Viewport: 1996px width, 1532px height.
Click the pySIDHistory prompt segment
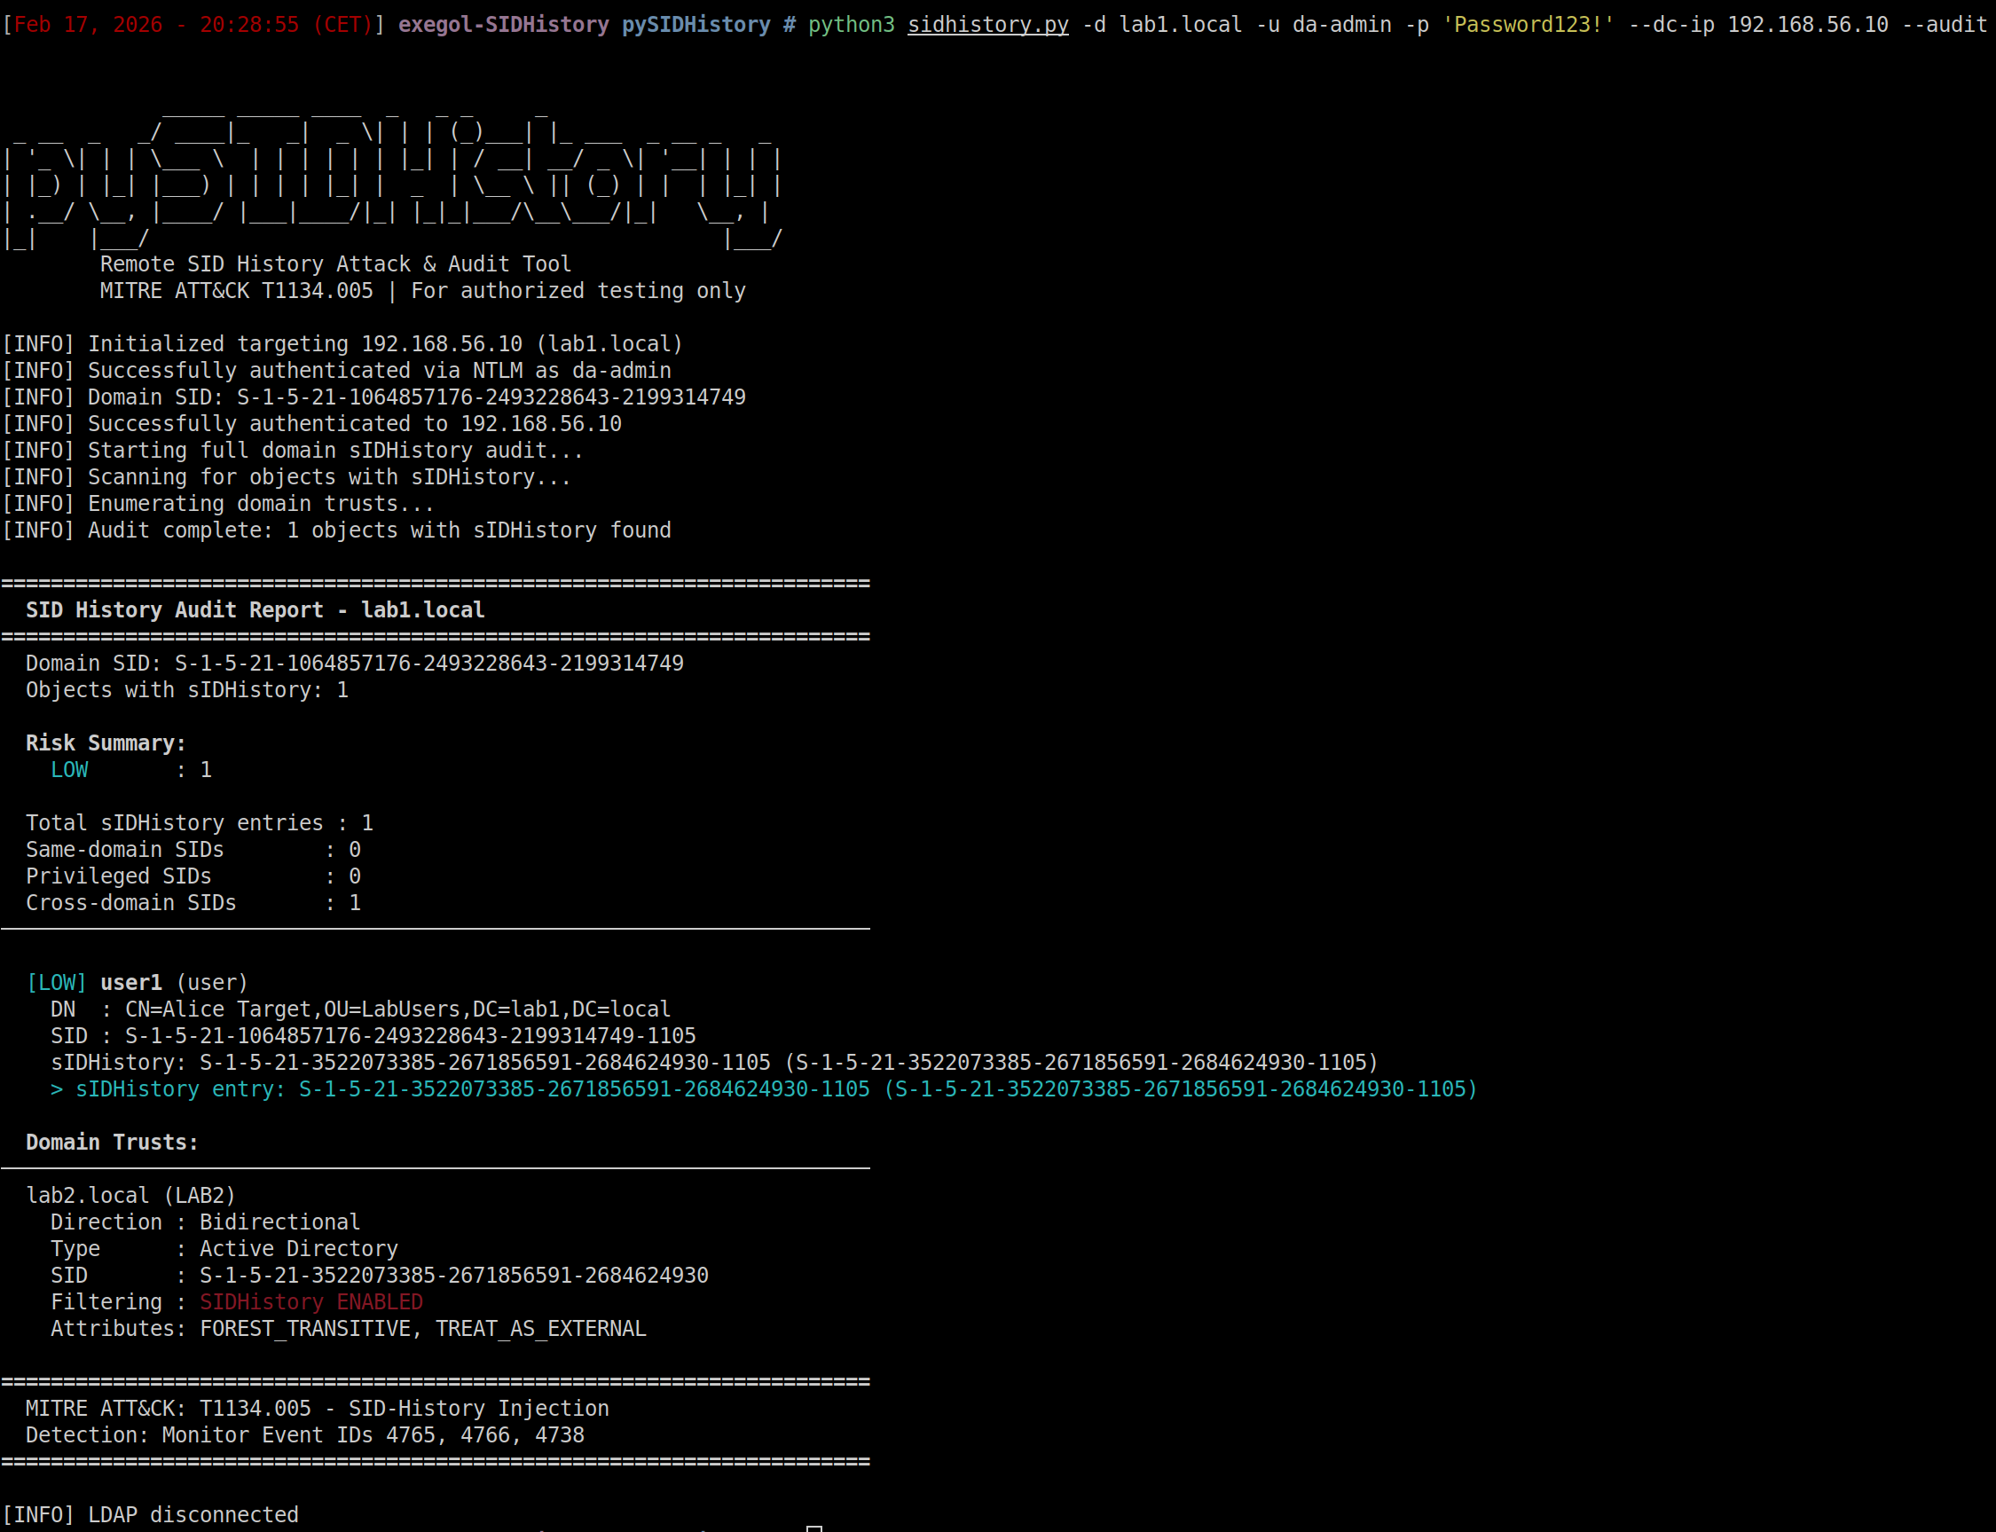(698, 25)
